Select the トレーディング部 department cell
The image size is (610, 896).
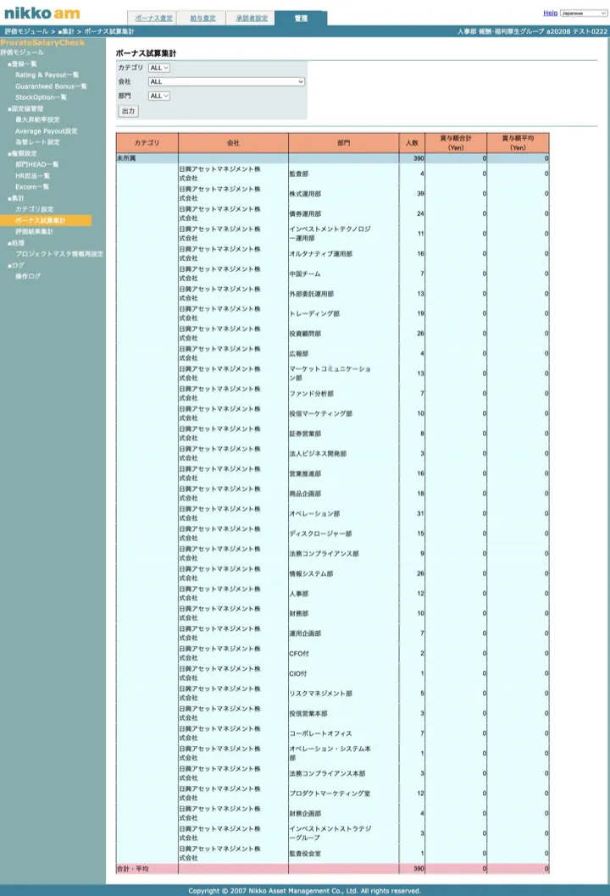pos(344,313)
